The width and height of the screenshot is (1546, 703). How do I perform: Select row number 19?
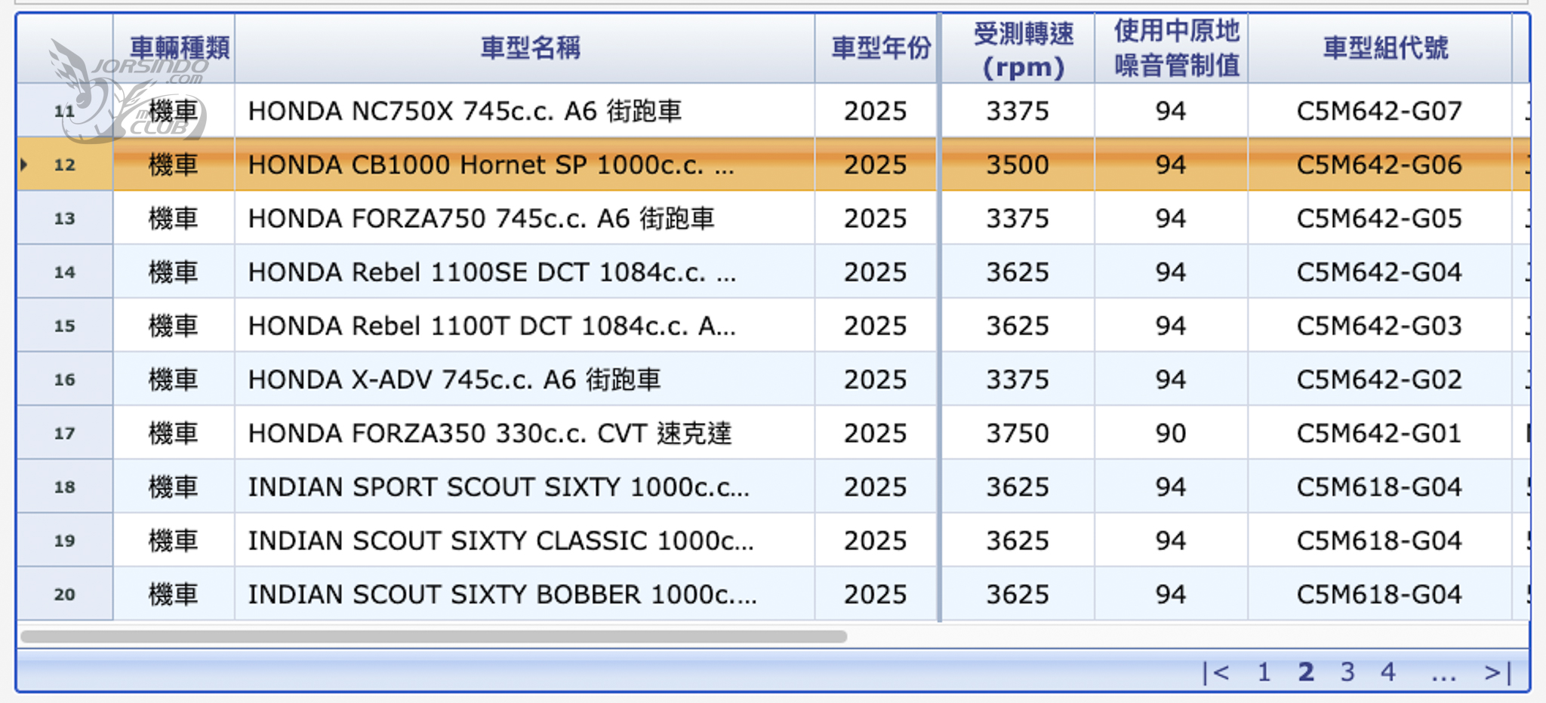[x=65, y=540]
